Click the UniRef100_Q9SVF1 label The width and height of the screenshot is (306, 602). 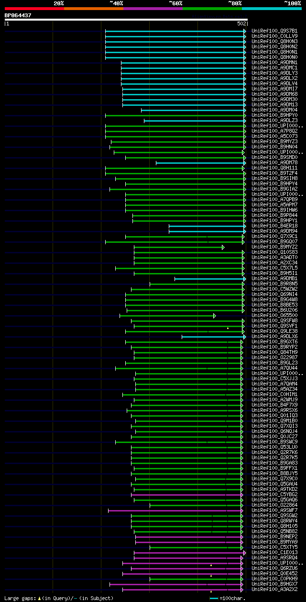(274, 326)
